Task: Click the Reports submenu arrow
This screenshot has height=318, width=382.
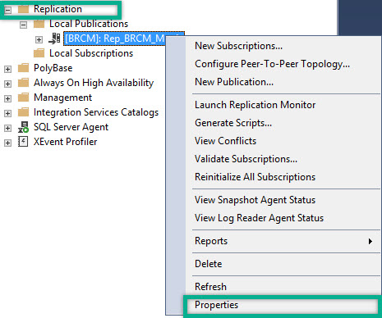Action: click(370, 241)
